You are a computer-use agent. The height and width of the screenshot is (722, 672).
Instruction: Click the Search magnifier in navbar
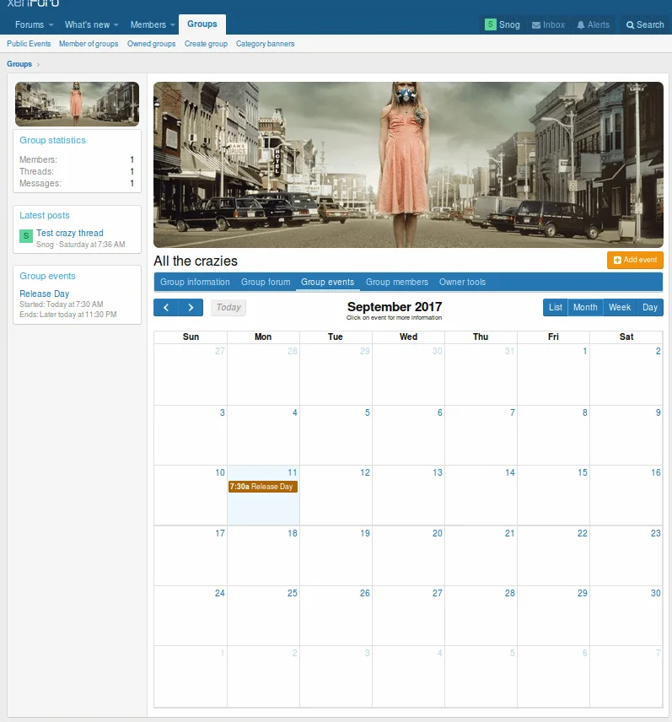[x=631, y=25]
